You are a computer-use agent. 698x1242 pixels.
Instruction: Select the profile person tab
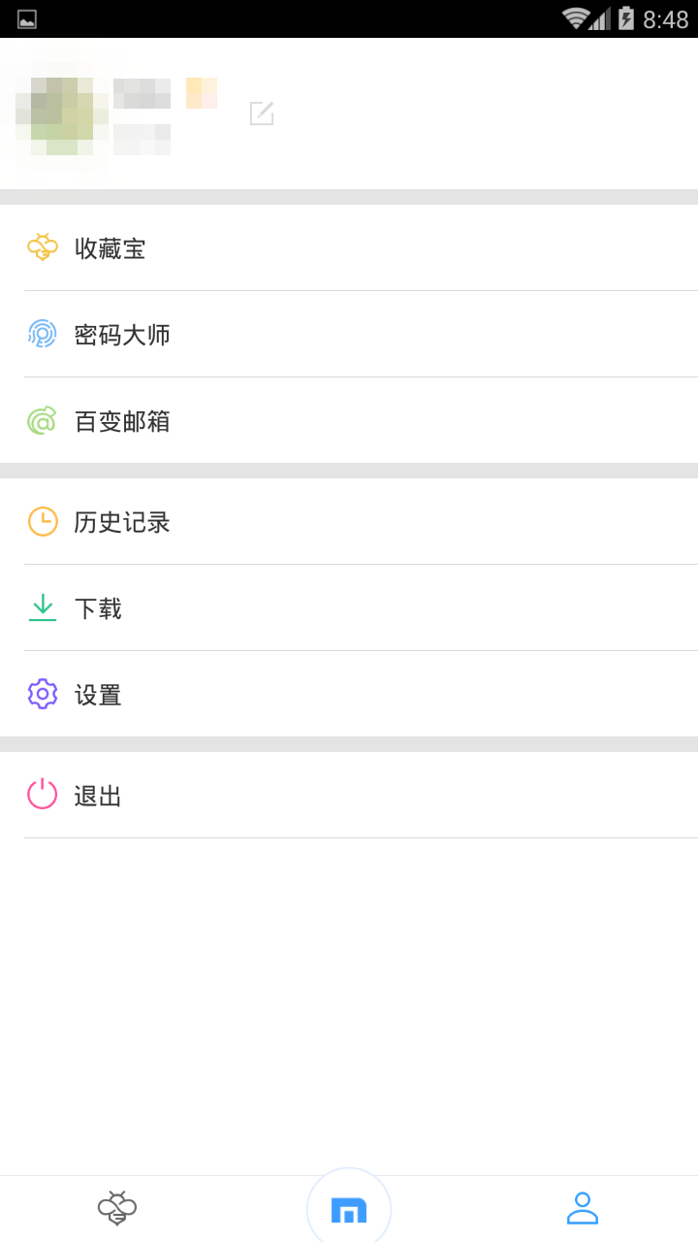click(x=582, y=1208)
